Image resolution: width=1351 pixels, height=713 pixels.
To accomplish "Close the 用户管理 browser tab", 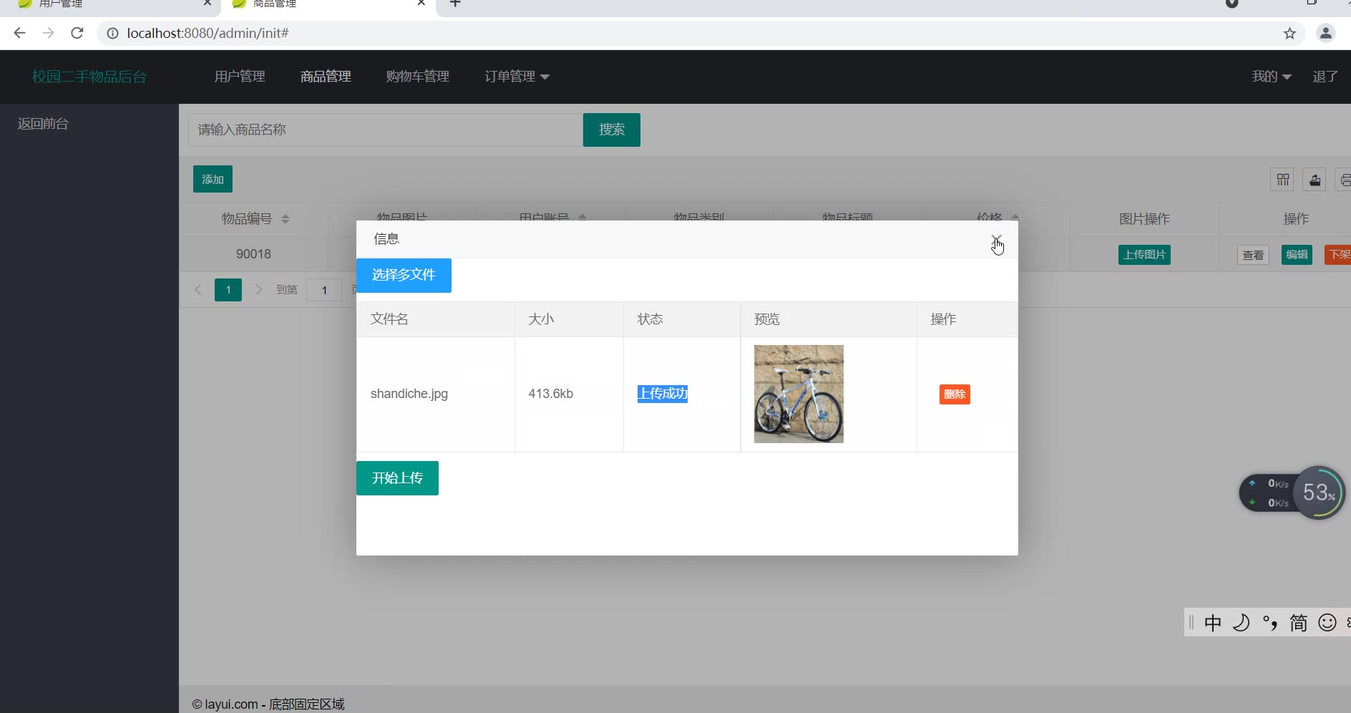I will (208, 4).
